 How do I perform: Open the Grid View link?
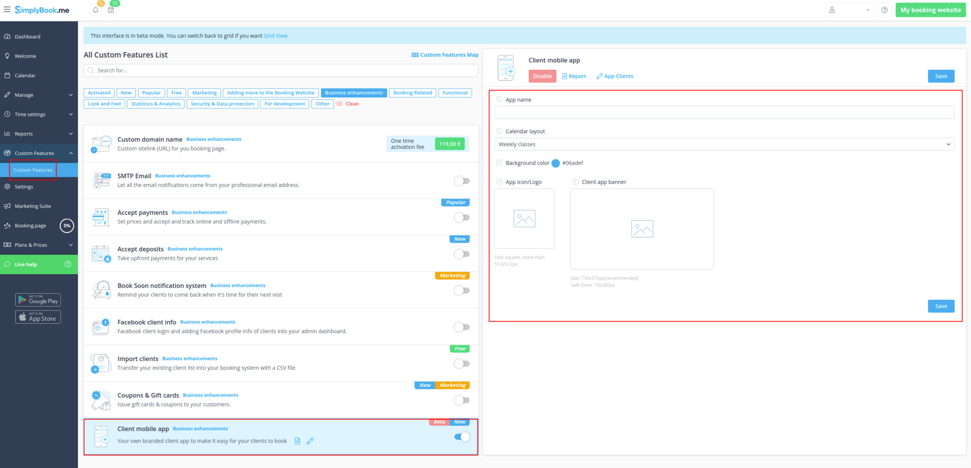[276, 36]
